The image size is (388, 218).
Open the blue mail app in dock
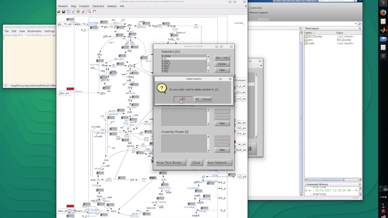point(383,39)
